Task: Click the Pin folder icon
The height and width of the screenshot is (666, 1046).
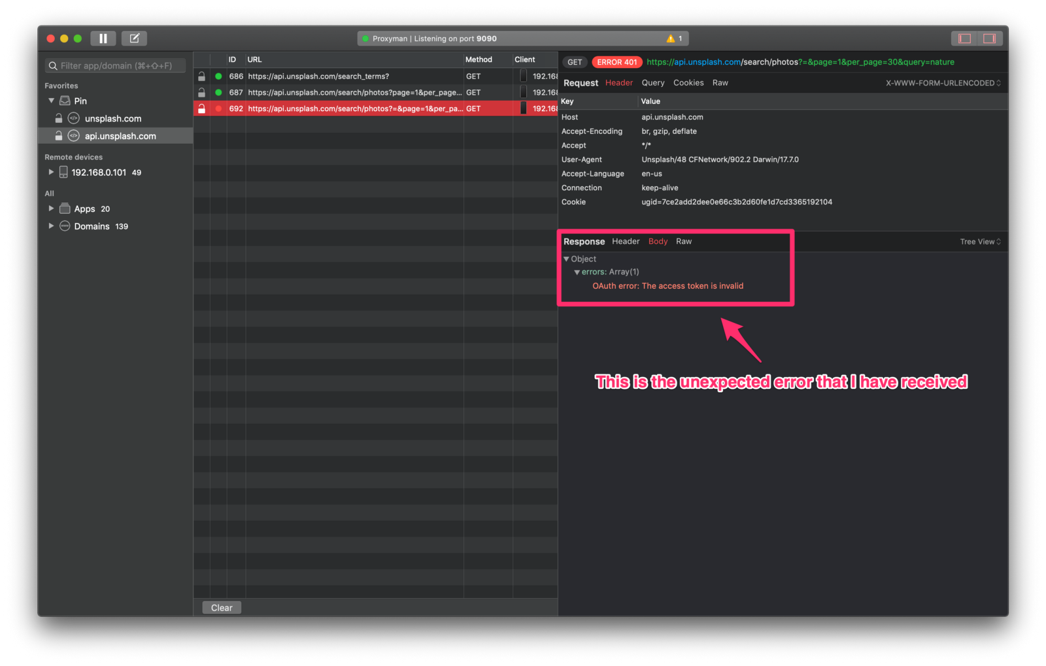Action: pos(65,101)
